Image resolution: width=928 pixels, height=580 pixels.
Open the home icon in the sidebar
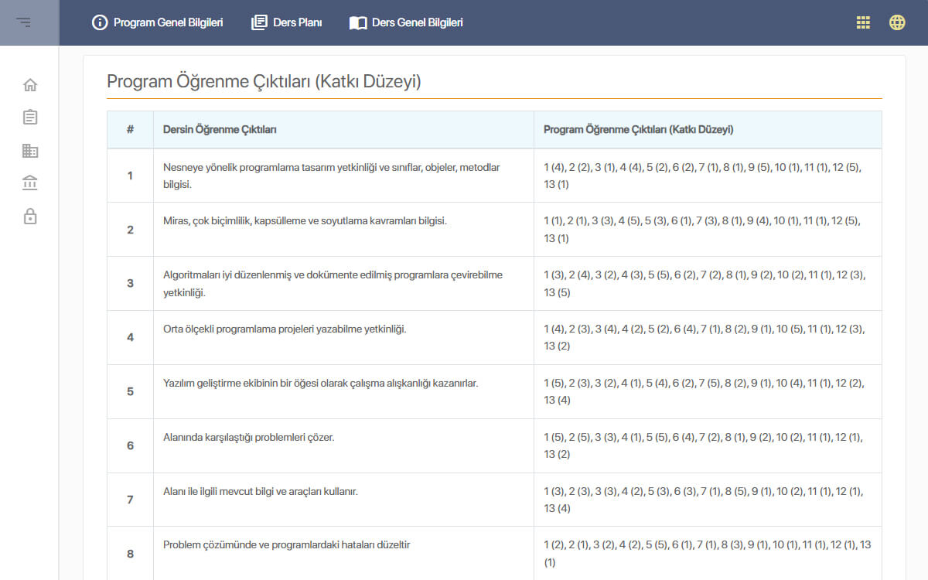30,85
